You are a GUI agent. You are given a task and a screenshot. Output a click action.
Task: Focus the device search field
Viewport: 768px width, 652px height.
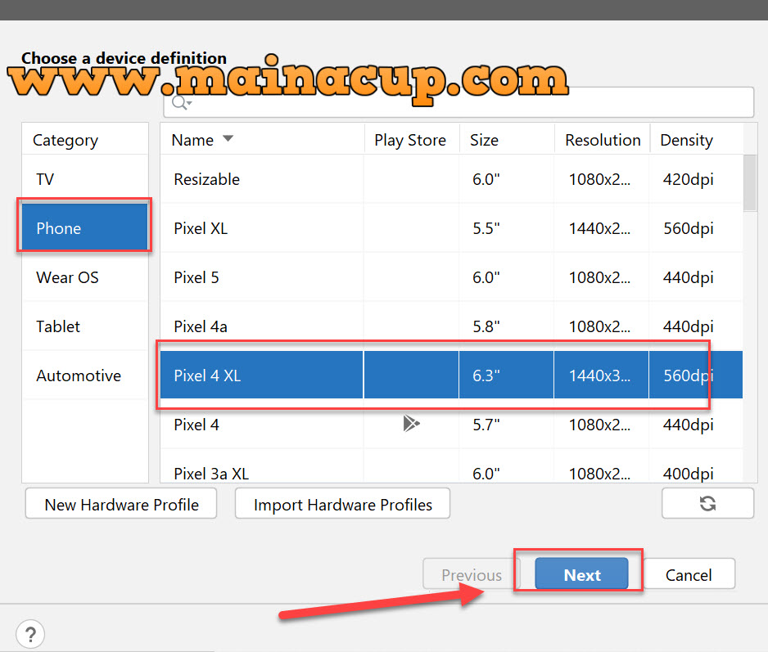(x=459, y=102)
